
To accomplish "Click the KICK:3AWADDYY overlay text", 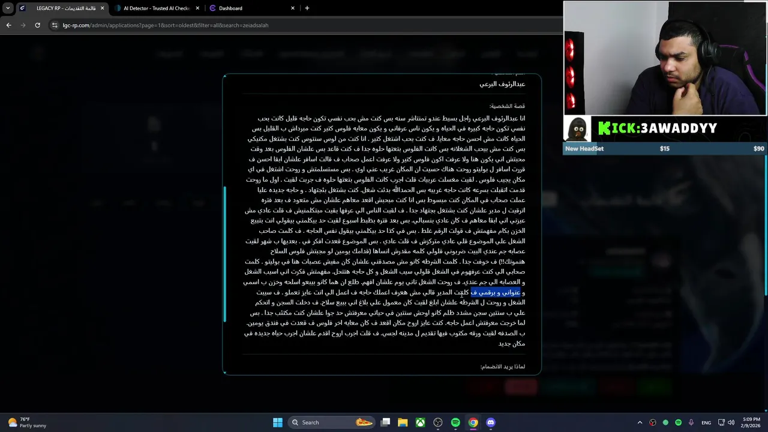I will 658,128.
